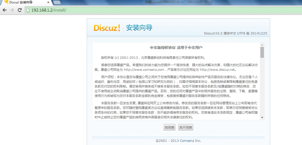
Task: Open a new browser tab
Action: tap(57, 2)
